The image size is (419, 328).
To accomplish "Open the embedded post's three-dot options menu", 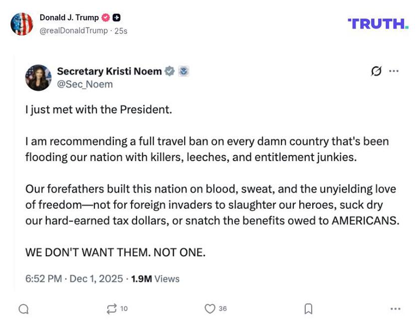I will (x=393, y=71).
